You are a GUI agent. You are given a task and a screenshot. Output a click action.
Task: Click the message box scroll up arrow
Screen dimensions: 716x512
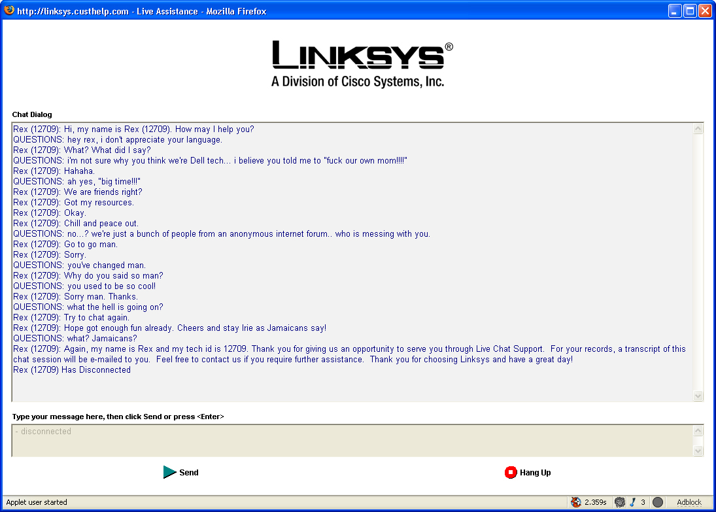coord(698,430)
